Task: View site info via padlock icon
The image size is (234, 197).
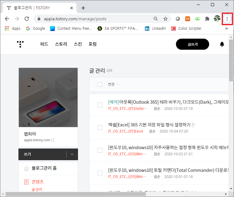Action: (x=39, y=19)
